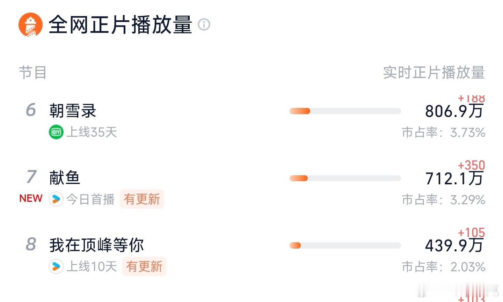Select the 806.9万 play count value
503x302 pixels.
[454, 111]
